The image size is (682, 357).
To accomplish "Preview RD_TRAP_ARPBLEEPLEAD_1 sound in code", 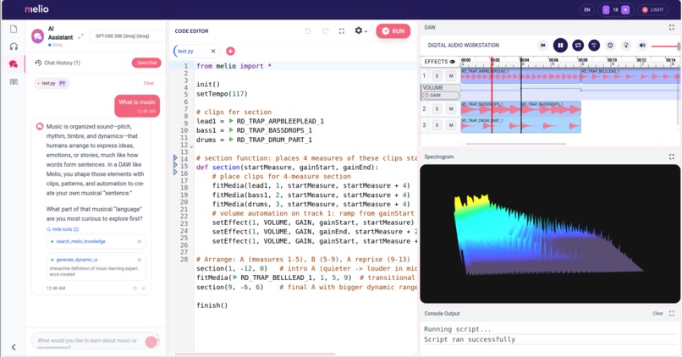I will 231,121.
